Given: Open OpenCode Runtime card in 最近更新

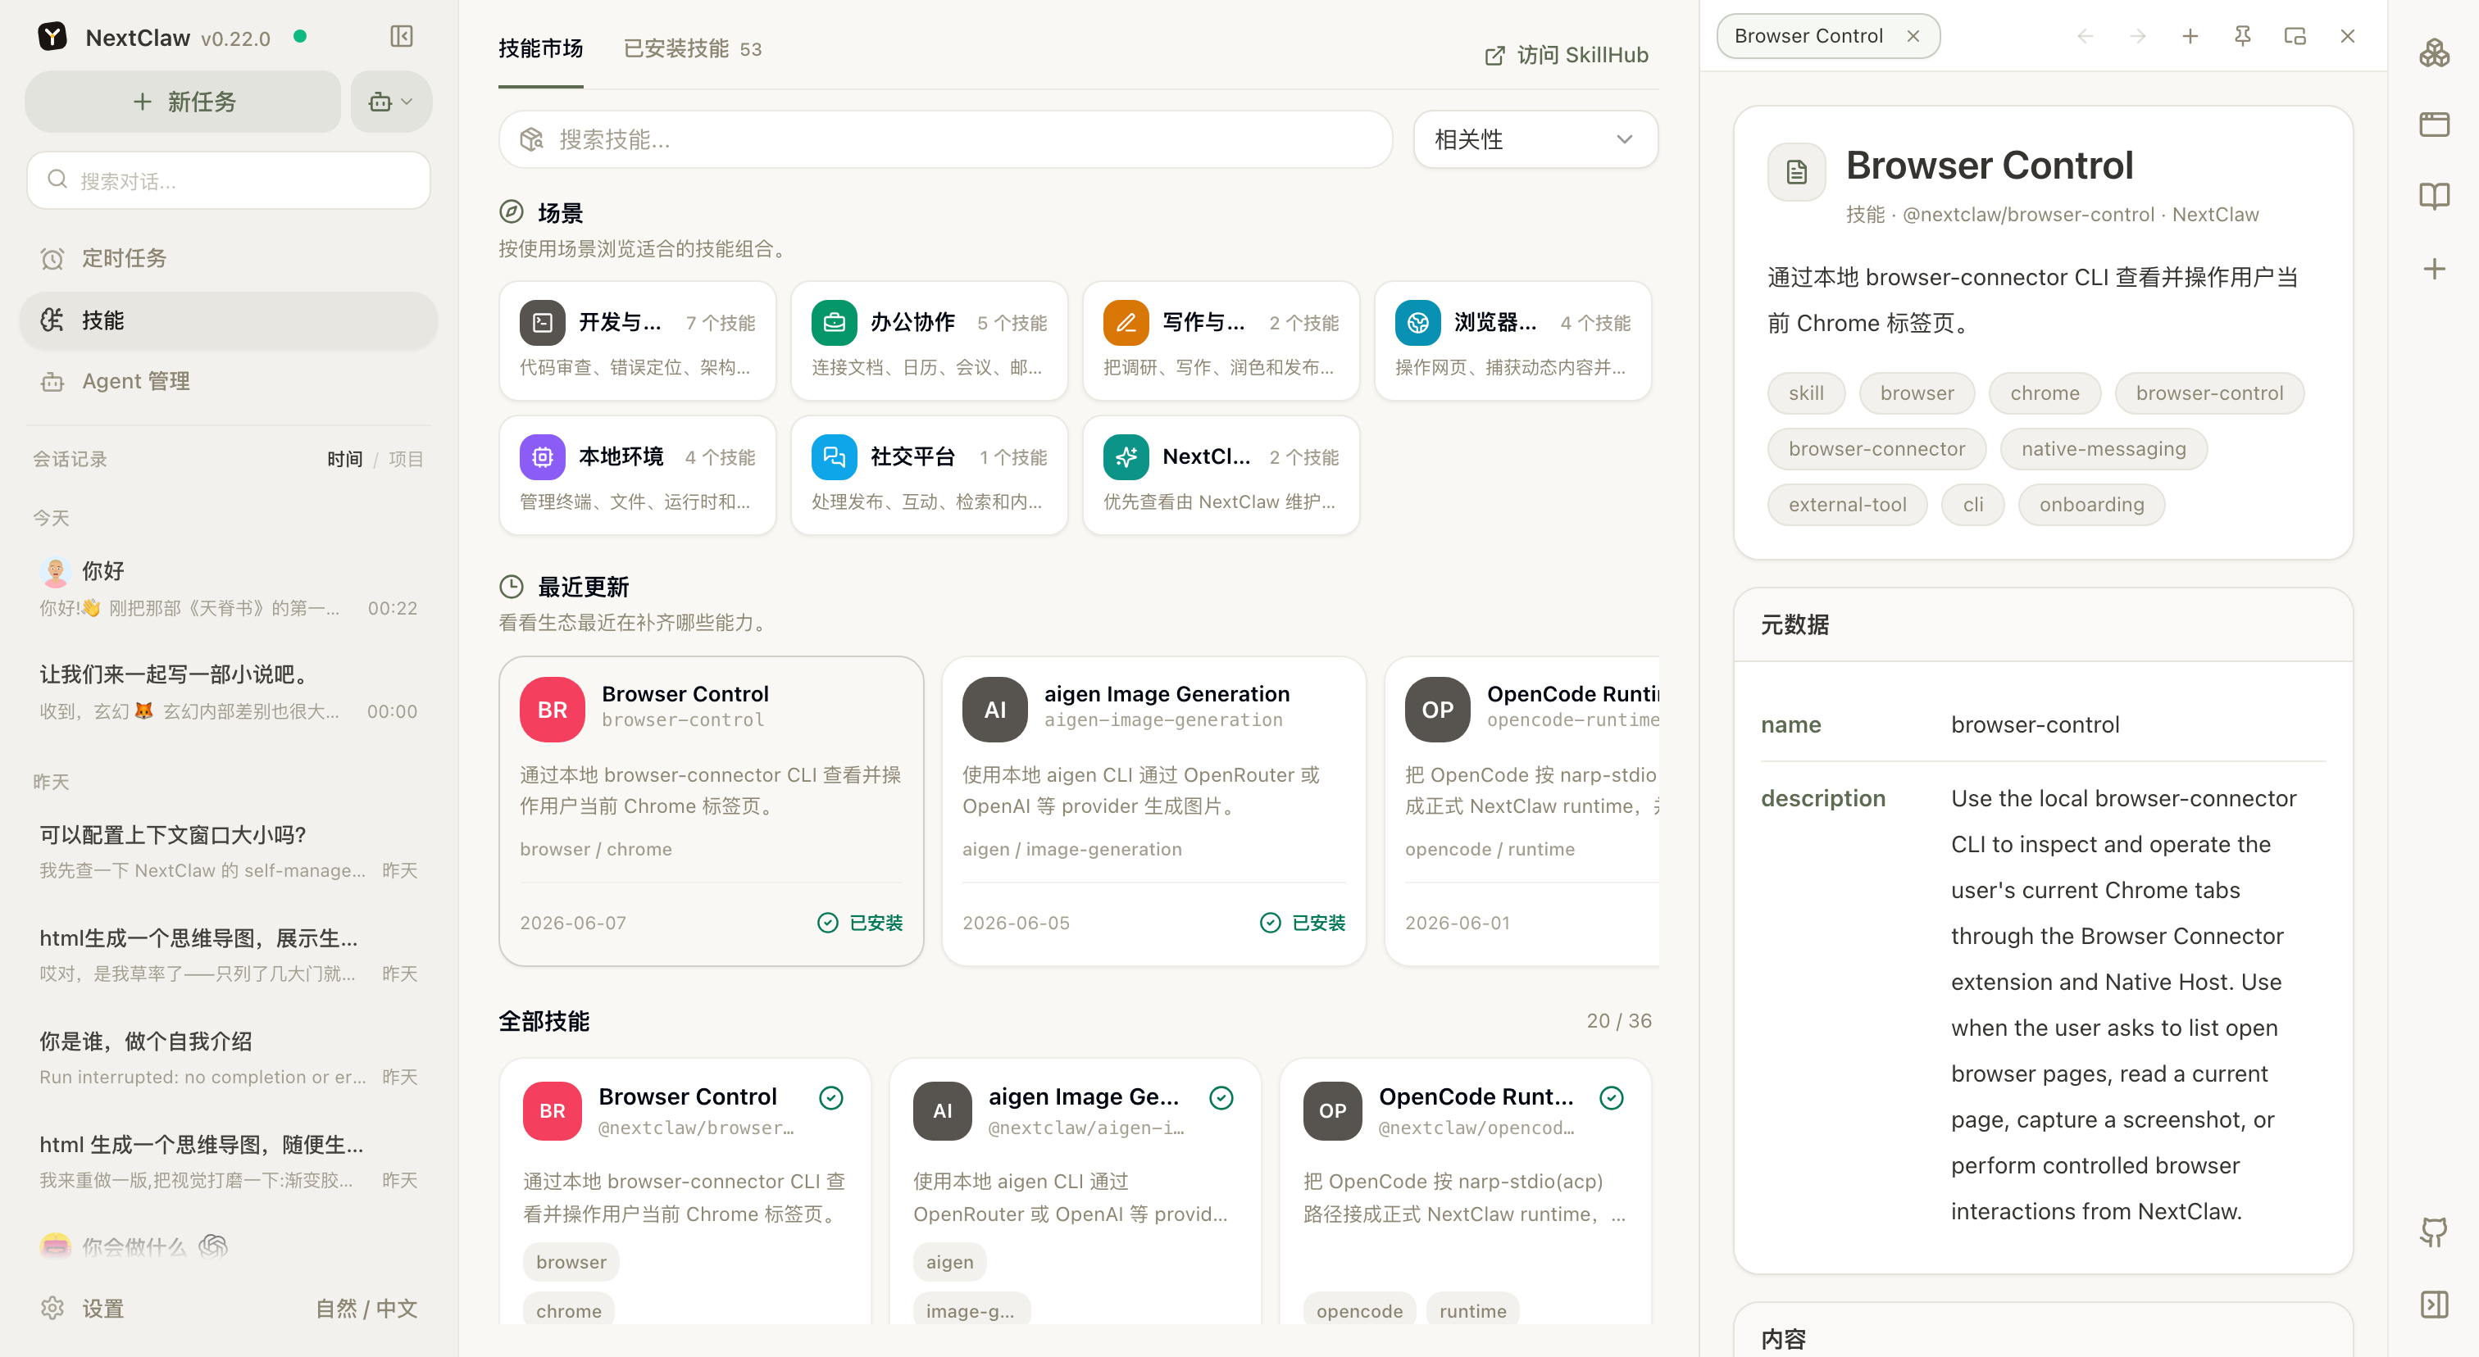Looking at the screenshot, I should (x=1522, y=810).
